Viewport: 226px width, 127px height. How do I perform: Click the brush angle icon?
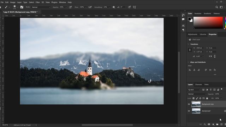click(x=118, y=7)
